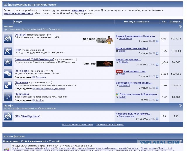The image size is (187, 151).
Task: Click Все разделы прочитаны link
Action: pos(77,124)
